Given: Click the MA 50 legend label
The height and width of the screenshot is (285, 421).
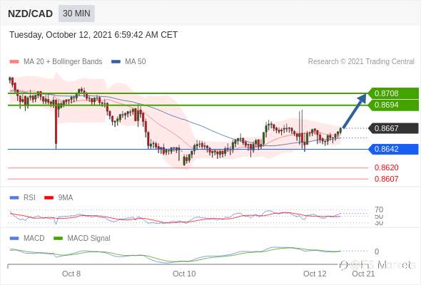Looking at the screenshot, I should [136, 61].
